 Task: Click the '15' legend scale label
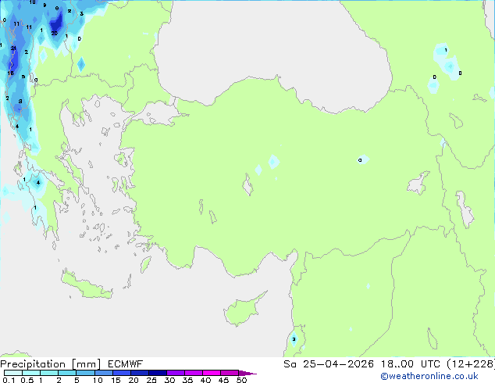click(116, 380)
